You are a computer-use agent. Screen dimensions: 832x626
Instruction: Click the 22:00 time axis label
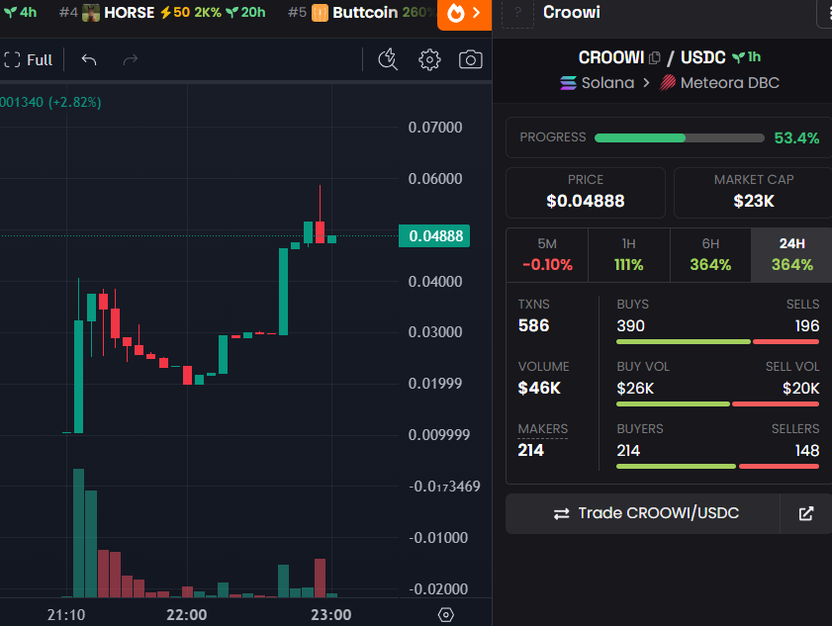[187, 615]
